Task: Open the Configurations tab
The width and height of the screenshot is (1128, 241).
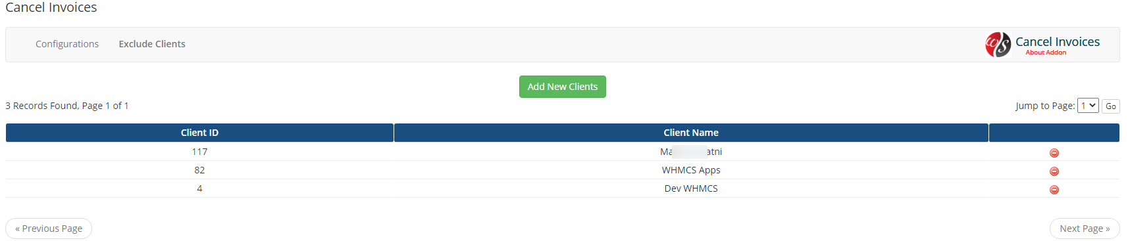Action: [x=67, y=44]
